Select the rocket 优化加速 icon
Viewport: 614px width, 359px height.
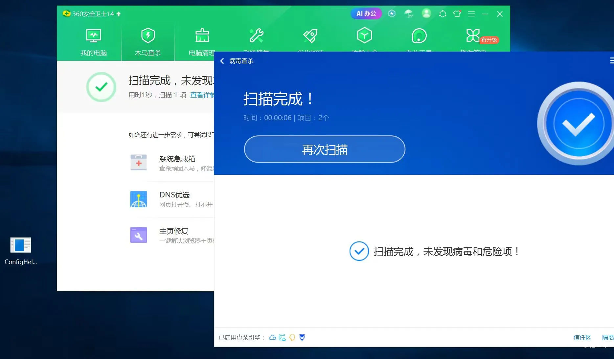[x=310, y=35]
